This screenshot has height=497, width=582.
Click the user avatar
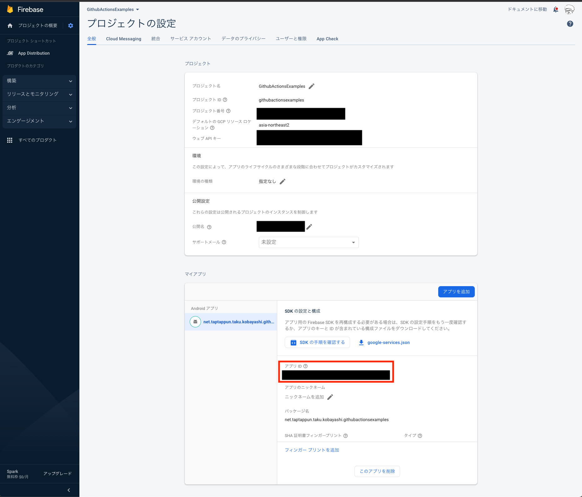click(x=569, y=9)
